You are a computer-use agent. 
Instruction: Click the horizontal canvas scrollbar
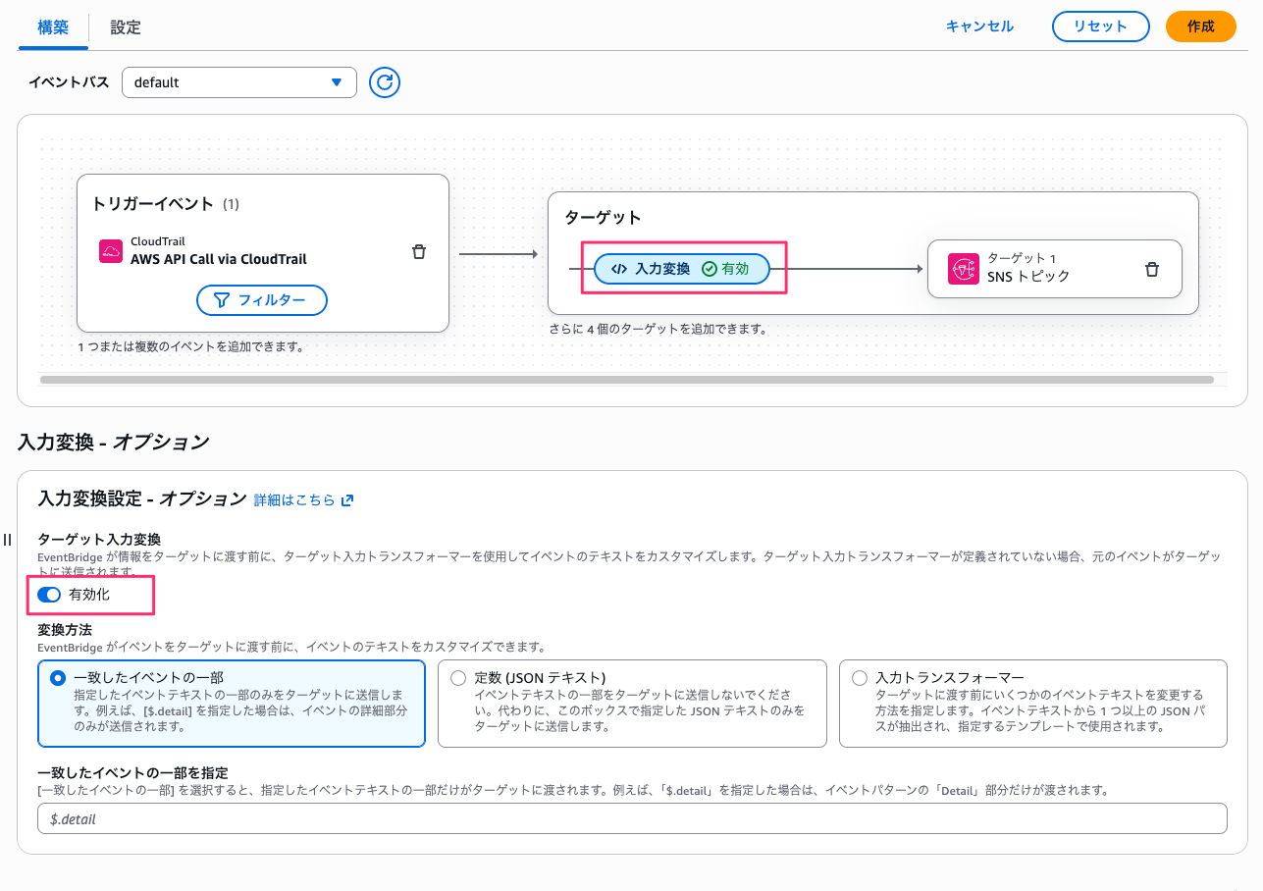click(626, 380)
